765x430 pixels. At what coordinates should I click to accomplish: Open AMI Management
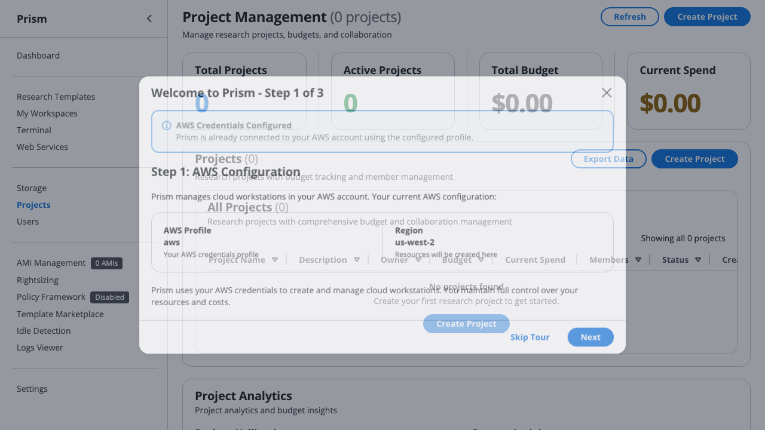tap(51, 263)
